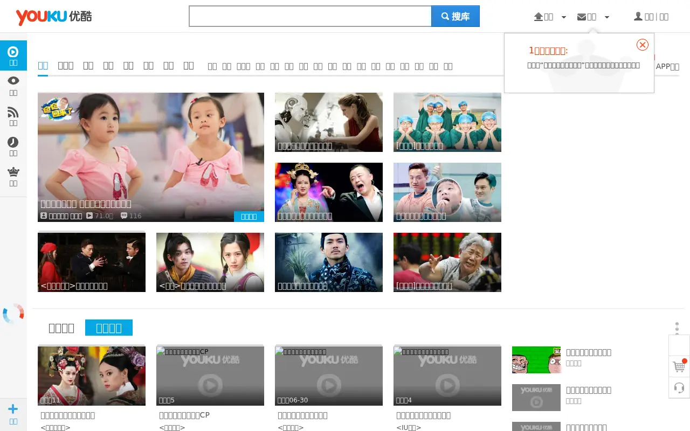The width and height of the screenshot is (690, 431).
Task: Expand the upload dropdown arrow
Action: [x=564, y=17]
